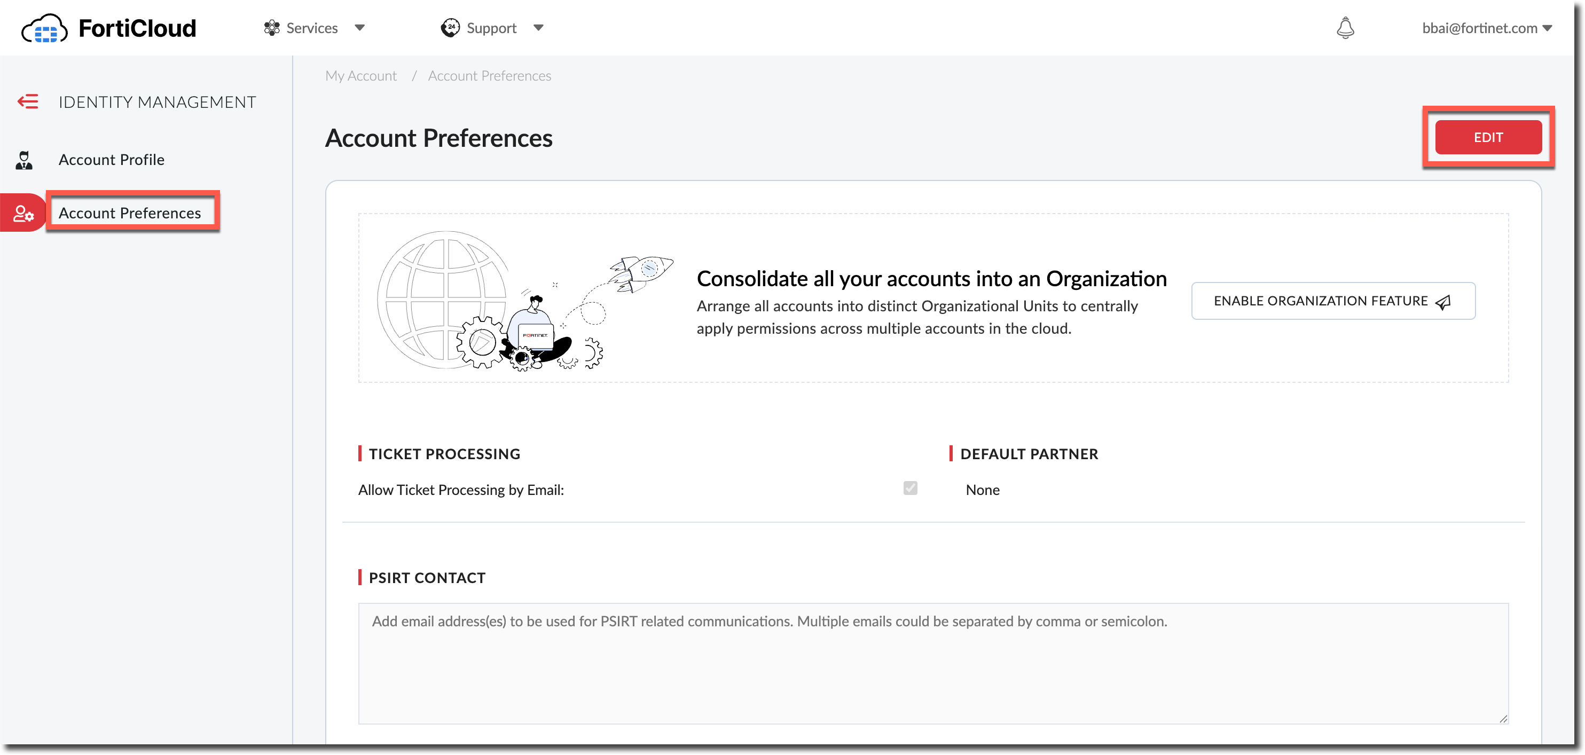The image size is (1585, 755).
Task: Click the globe and rocket illustration
Action: pyautogui.click(x=525, y=300)
